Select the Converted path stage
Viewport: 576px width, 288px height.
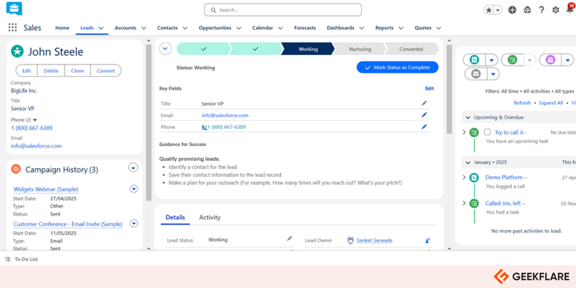click(x=411, y=49)
